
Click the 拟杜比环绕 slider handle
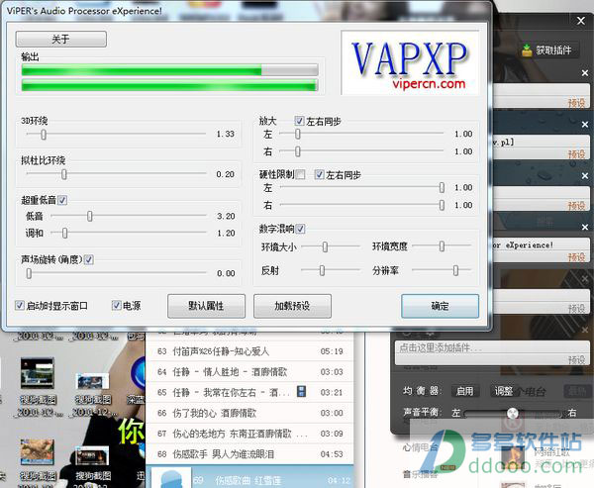[64, 174]
